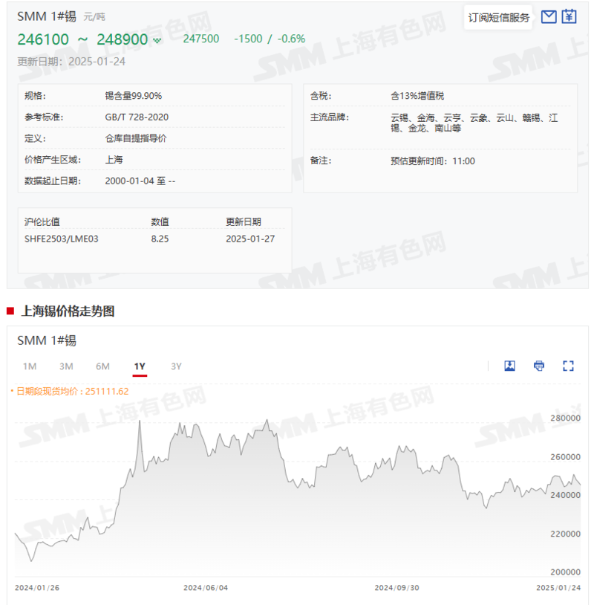Open the email subscription envelope icon

pyautogui.click(x=549, y=17)
